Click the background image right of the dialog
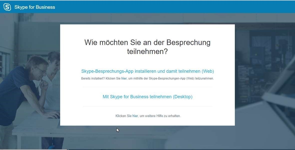Viewport: 295px width, 150px height. click(x=265, y=75)
